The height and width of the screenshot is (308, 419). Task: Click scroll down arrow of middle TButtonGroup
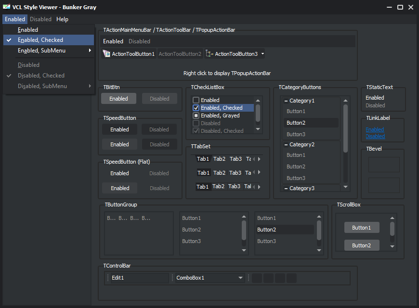click(244, 250)
